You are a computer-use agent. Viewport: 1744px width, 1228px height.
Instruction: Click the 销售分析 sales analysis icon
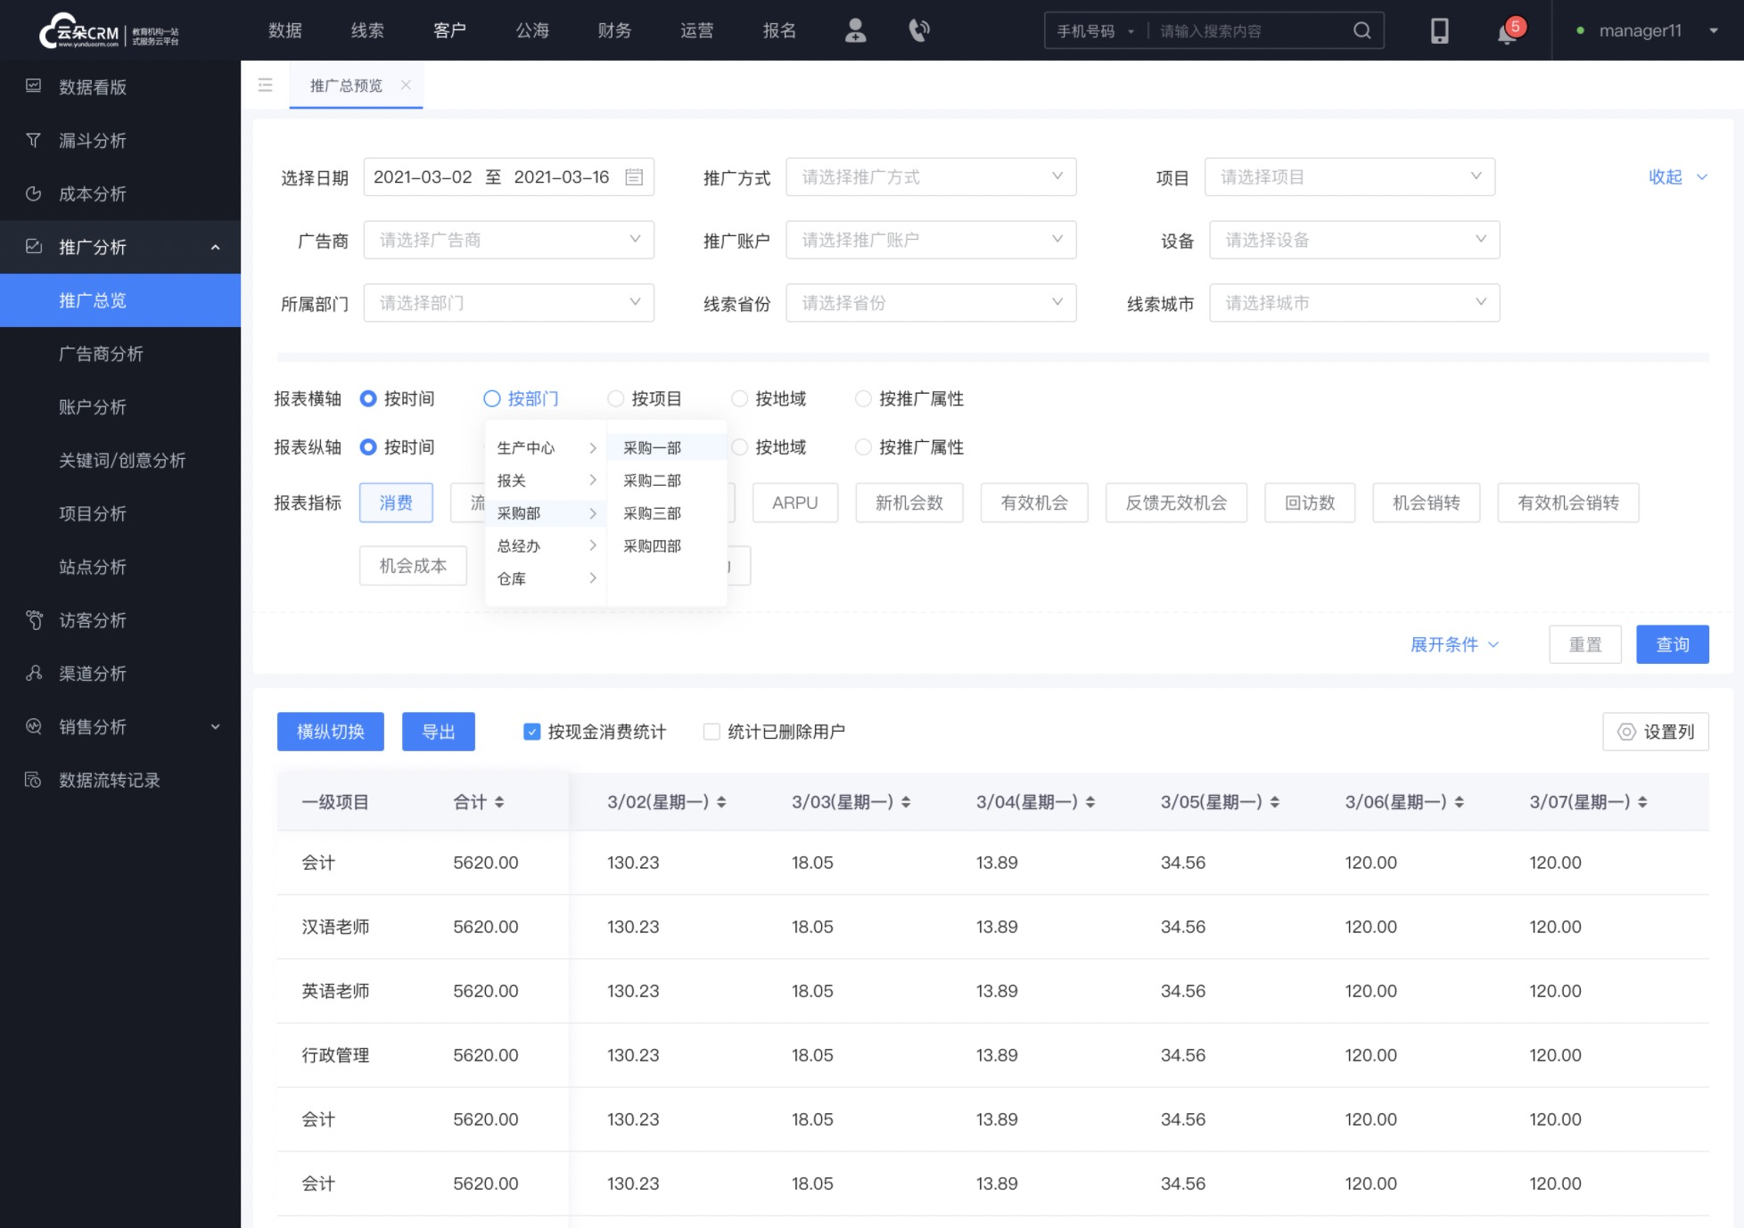click(36, 727)
